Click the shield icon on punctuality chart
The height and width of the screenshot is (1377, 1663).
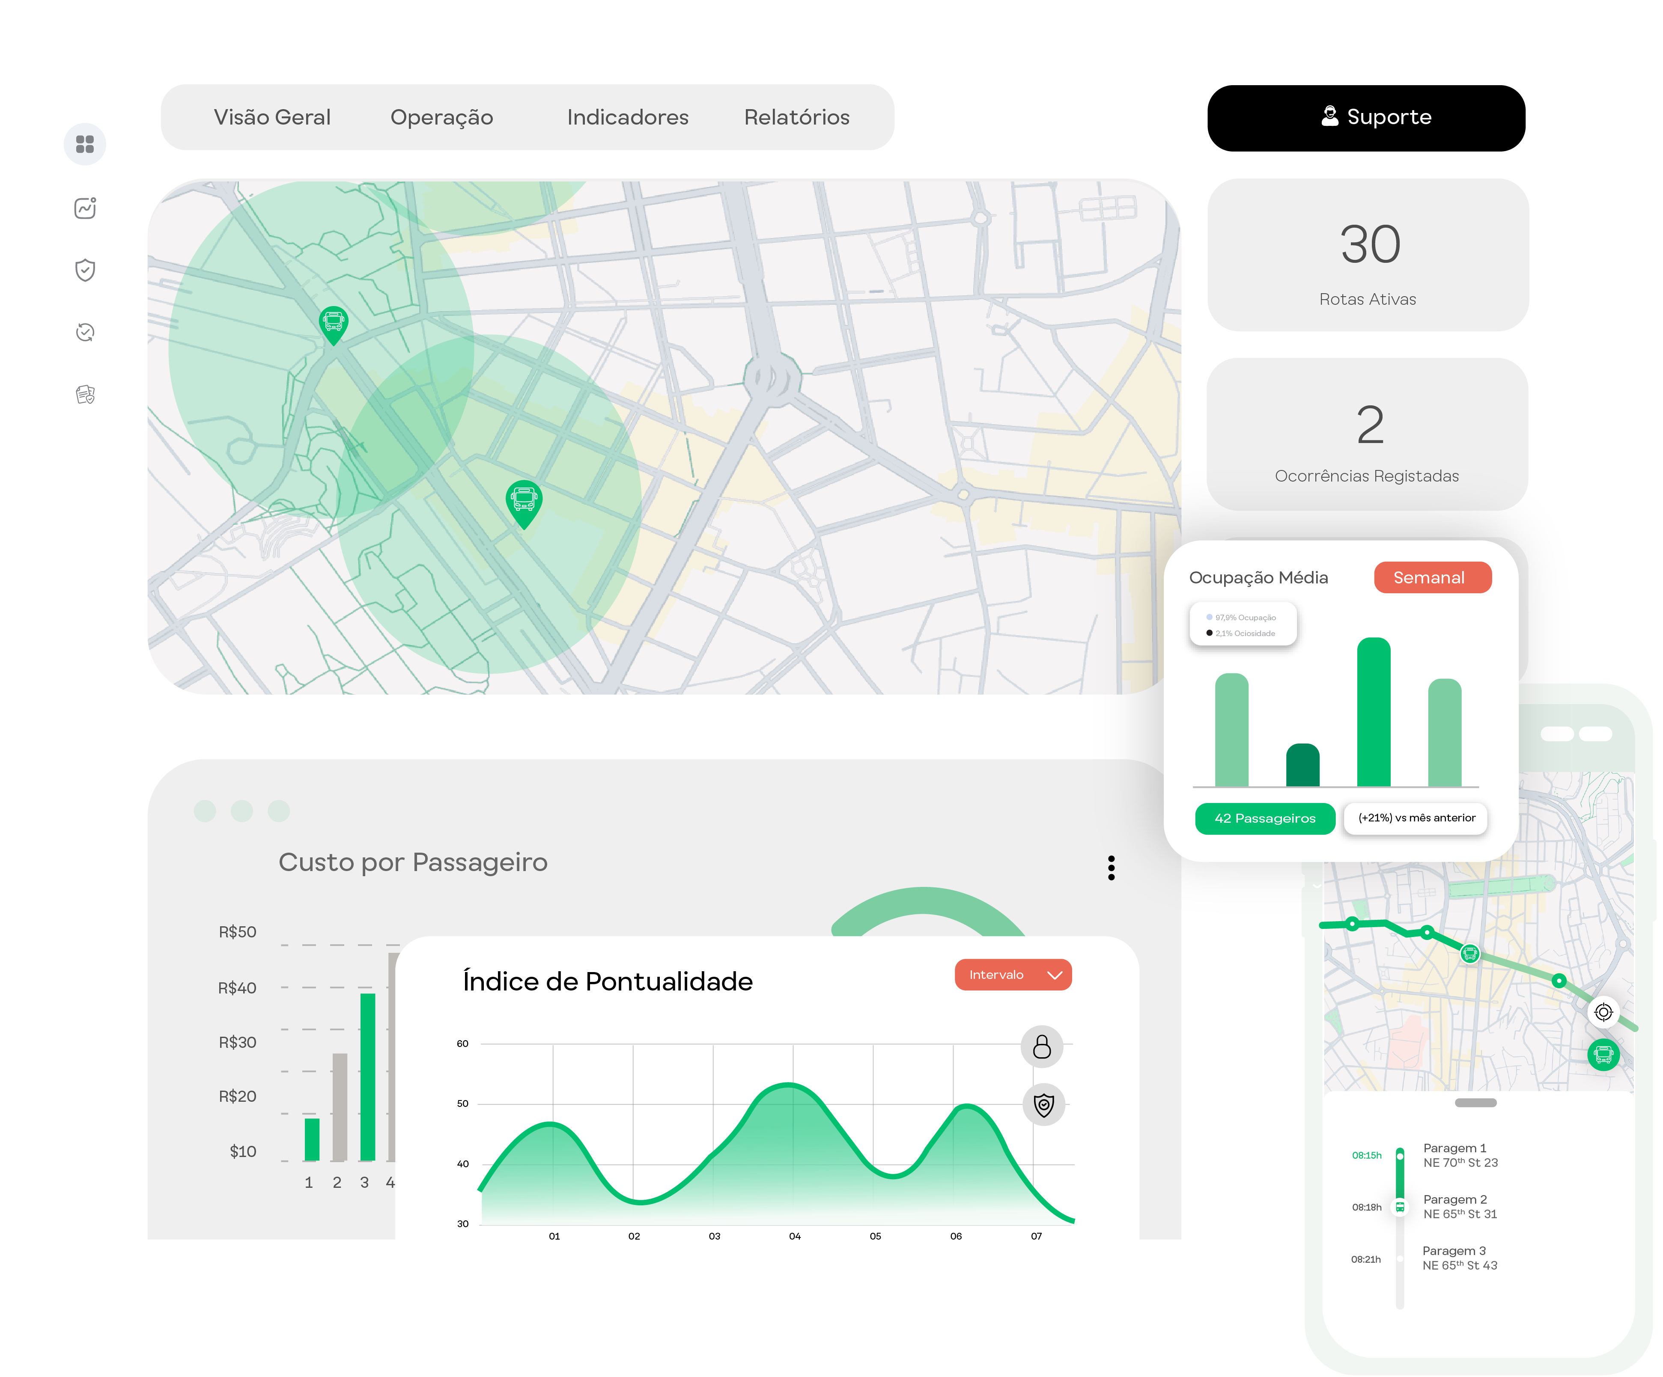click(x=1044, y=1105)
